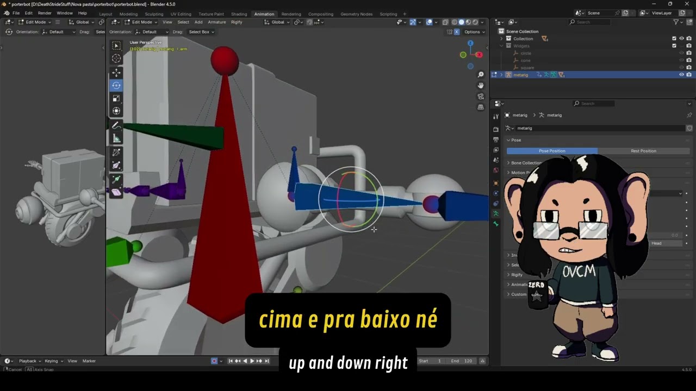
Task: Click the viewport zoom magnifier icon
Action: (481, 74)
